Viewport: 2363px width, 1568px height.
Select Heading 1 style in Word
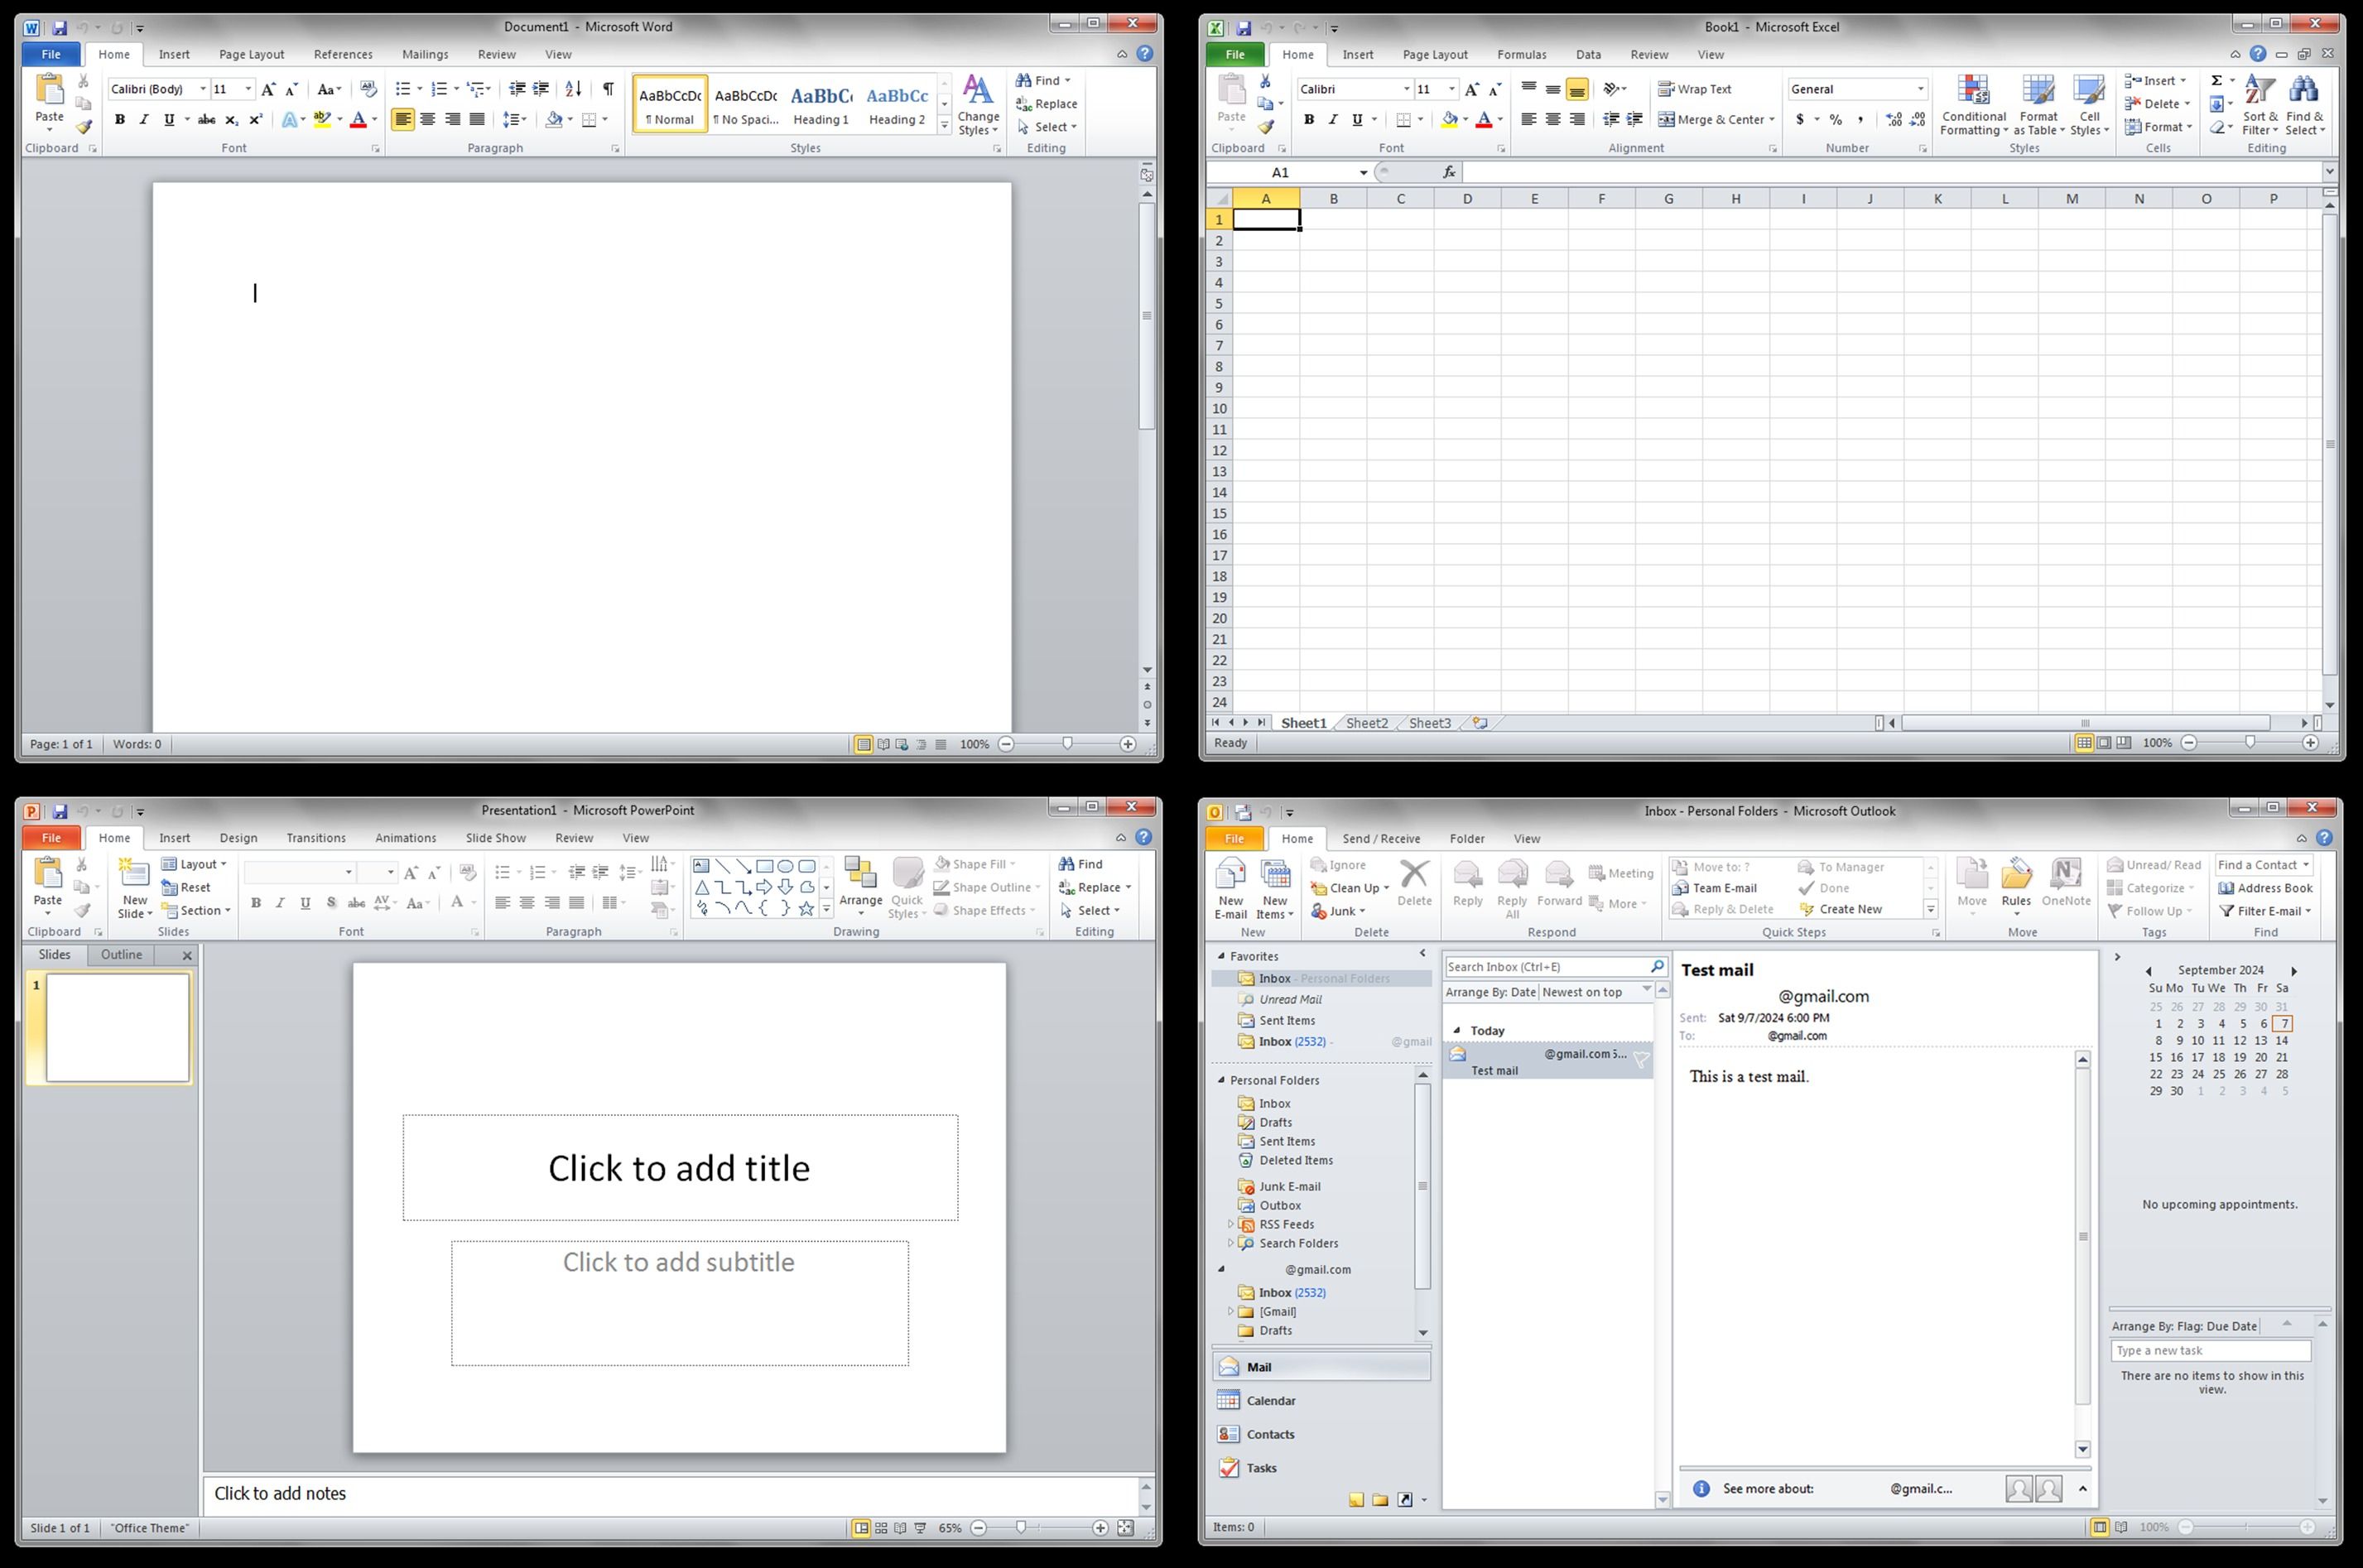[x=821, y=104]
